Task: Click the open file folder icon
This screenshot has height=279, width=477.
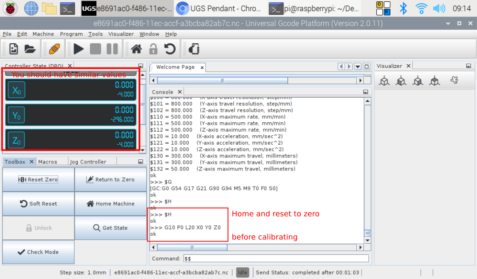Action: tap(30, 49)
